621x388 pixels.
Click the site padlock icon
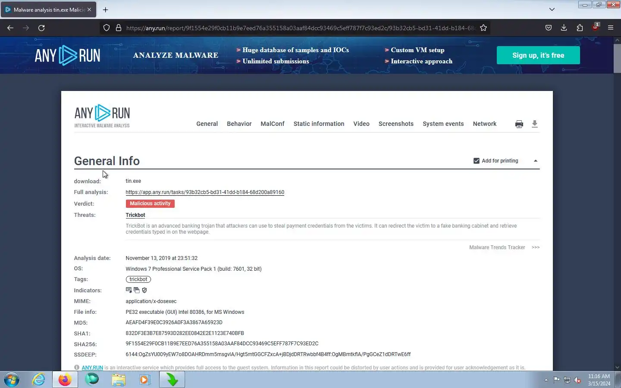pyautogui.click(x=119, y=28)
